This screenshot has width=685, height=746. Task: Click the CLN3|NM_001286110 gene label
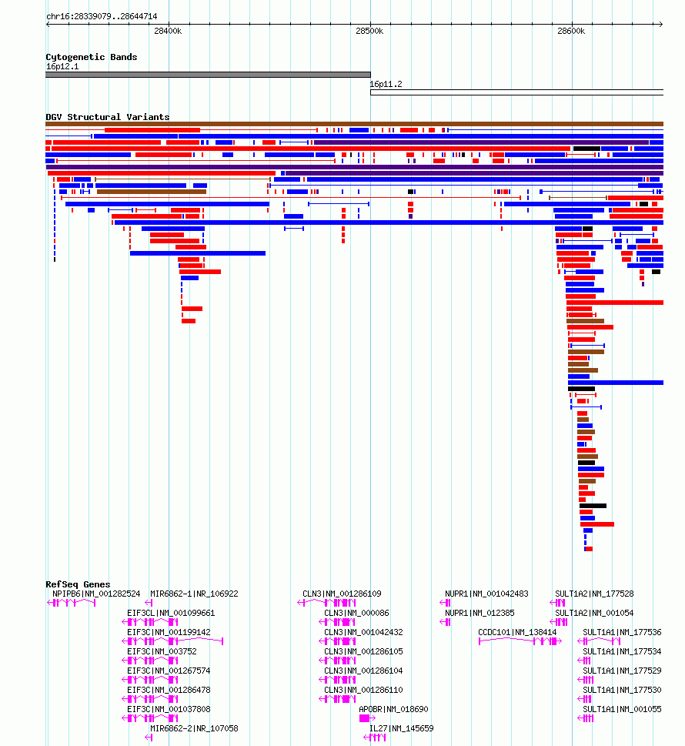click(363, 690)
